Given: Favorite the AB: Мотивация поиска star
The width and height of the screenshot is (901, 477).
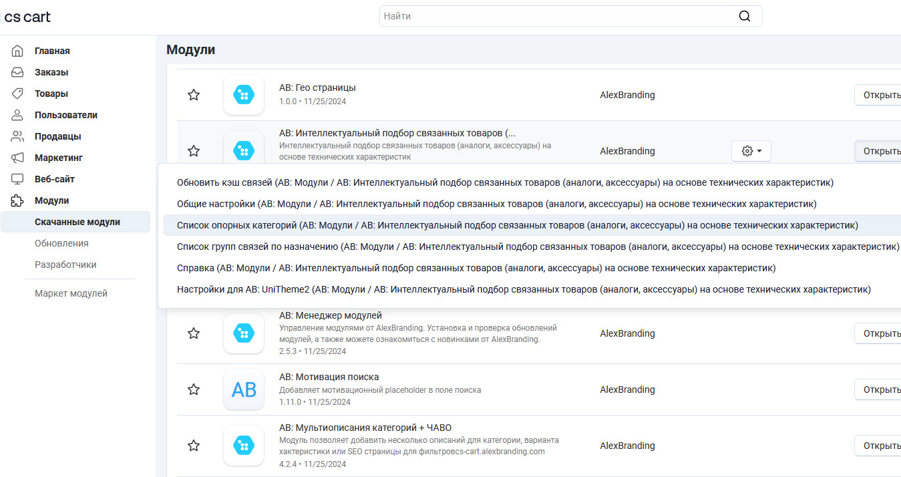Looking at the screenshot, I should (194, 389).
